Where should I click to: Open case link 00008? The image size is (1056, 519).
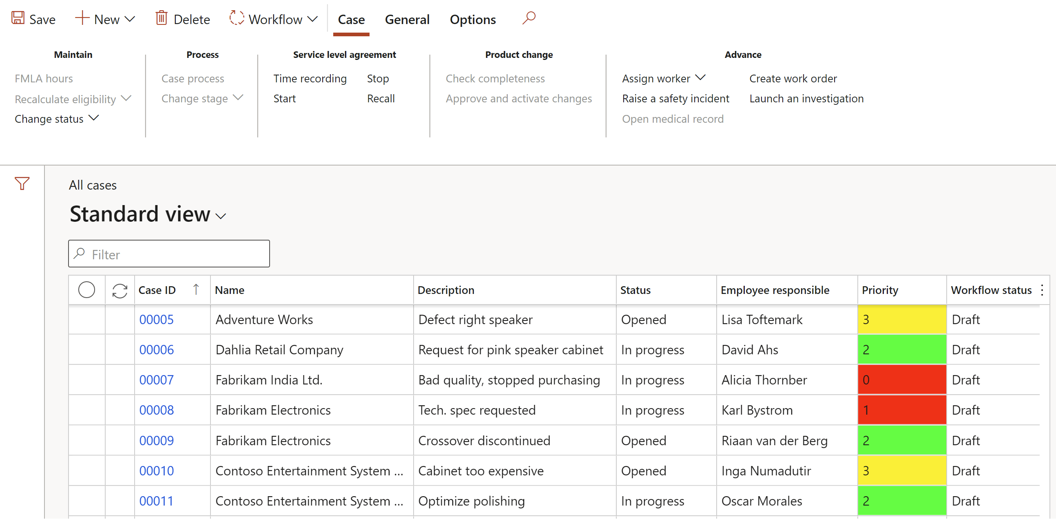click(157, 410)
